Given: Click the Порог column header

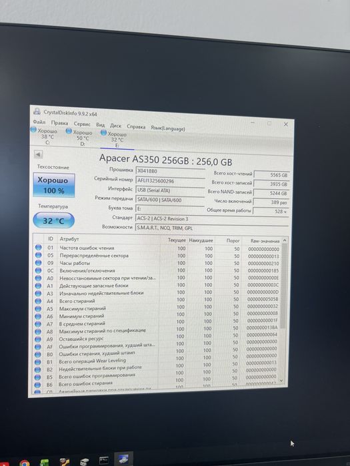Looking at the screenshot, I should 233,240.
